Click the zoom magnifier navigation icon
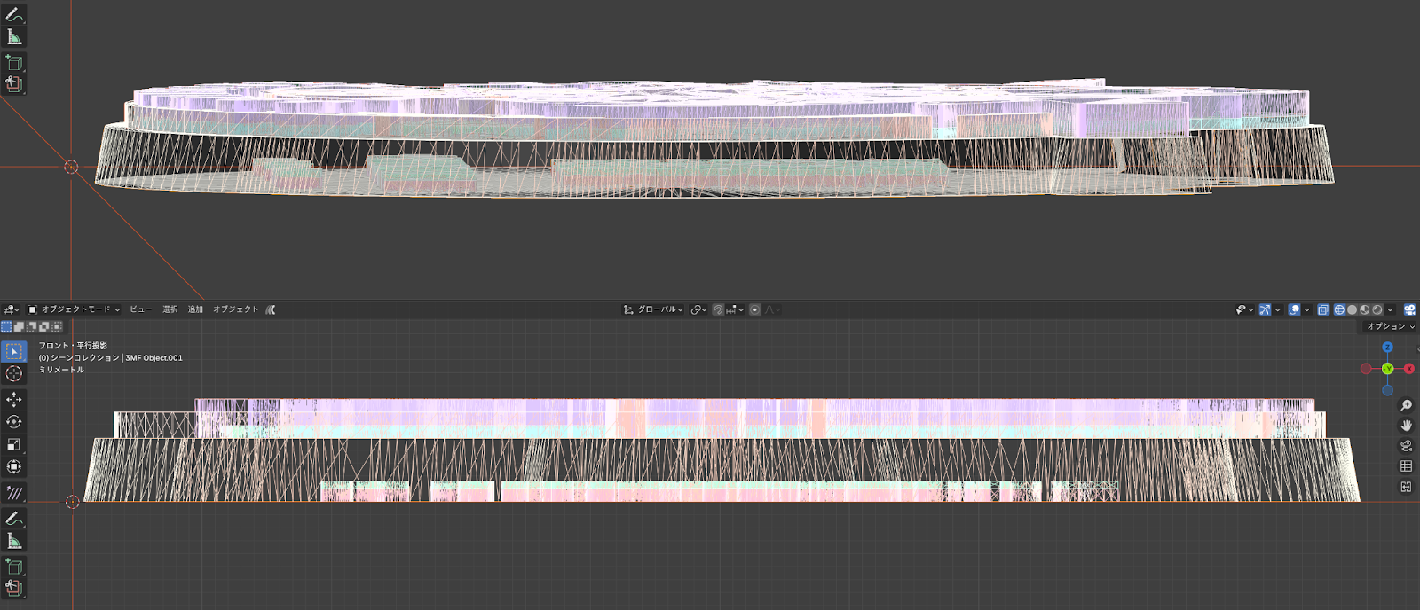1420x610 pixels. [x=1406, y=405]
